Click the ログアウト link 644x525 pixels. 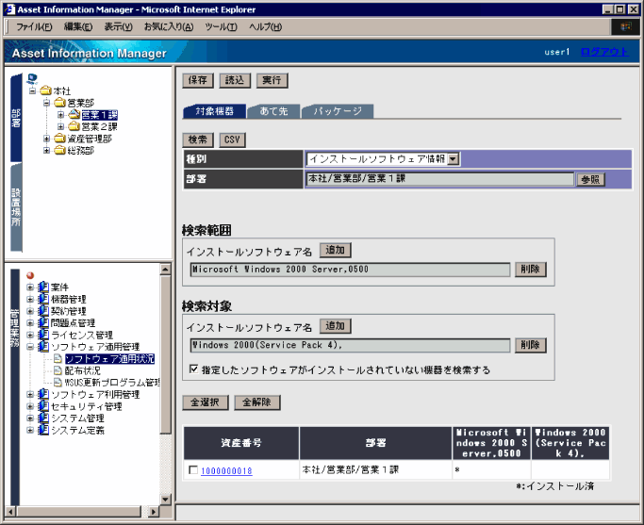pos(604,52)
